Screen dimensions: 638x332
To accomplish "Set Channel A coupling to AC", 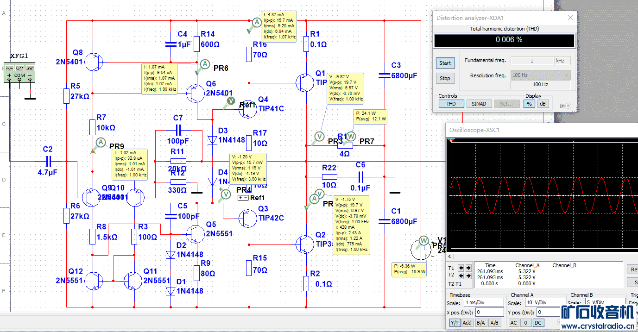I will click(x=513, y=323).
